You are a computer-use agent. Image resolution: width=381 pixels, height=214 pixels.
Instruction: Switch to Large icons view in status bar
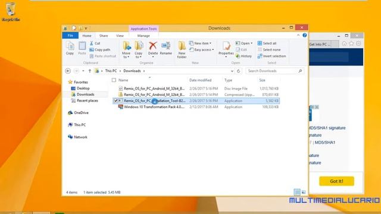[x=304, y=192]
